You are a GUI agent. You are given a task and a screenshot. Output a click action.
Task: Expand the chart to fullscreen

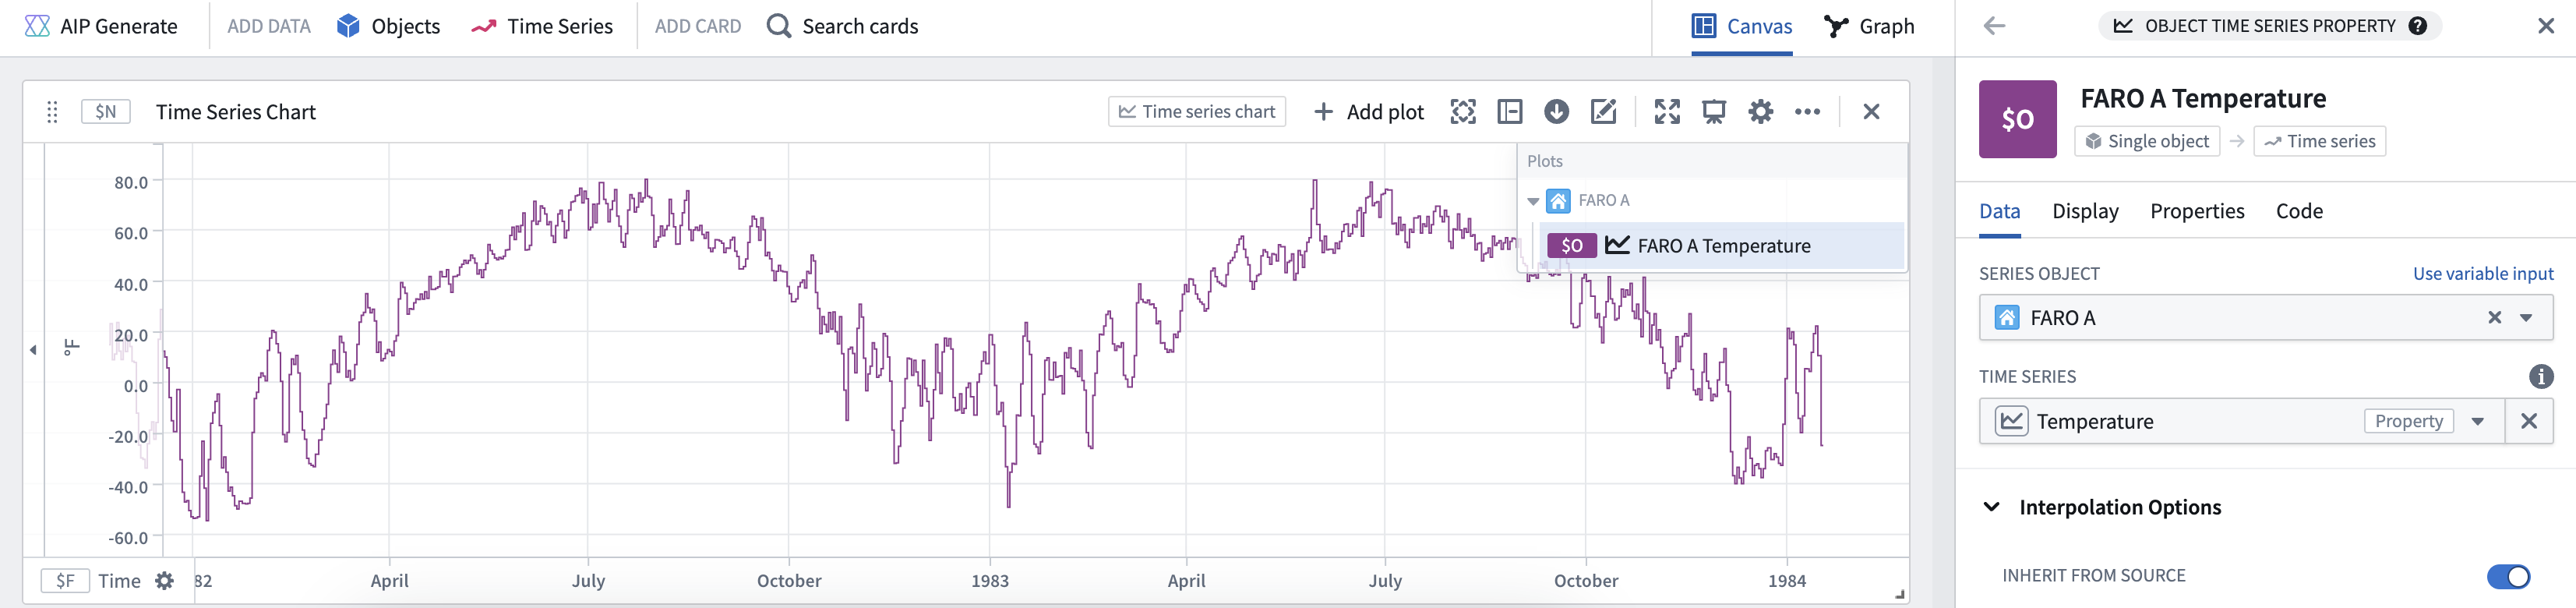coord(1667,112)
